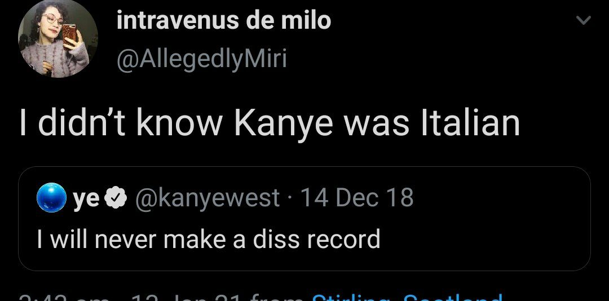This screenshot has width=609, height=301.
Task: Open the @AllegedlyMiri handle
Action: coord(201,59)
